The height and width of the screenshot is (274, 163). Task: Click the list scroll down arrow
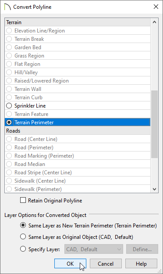(x=154, y=189)
